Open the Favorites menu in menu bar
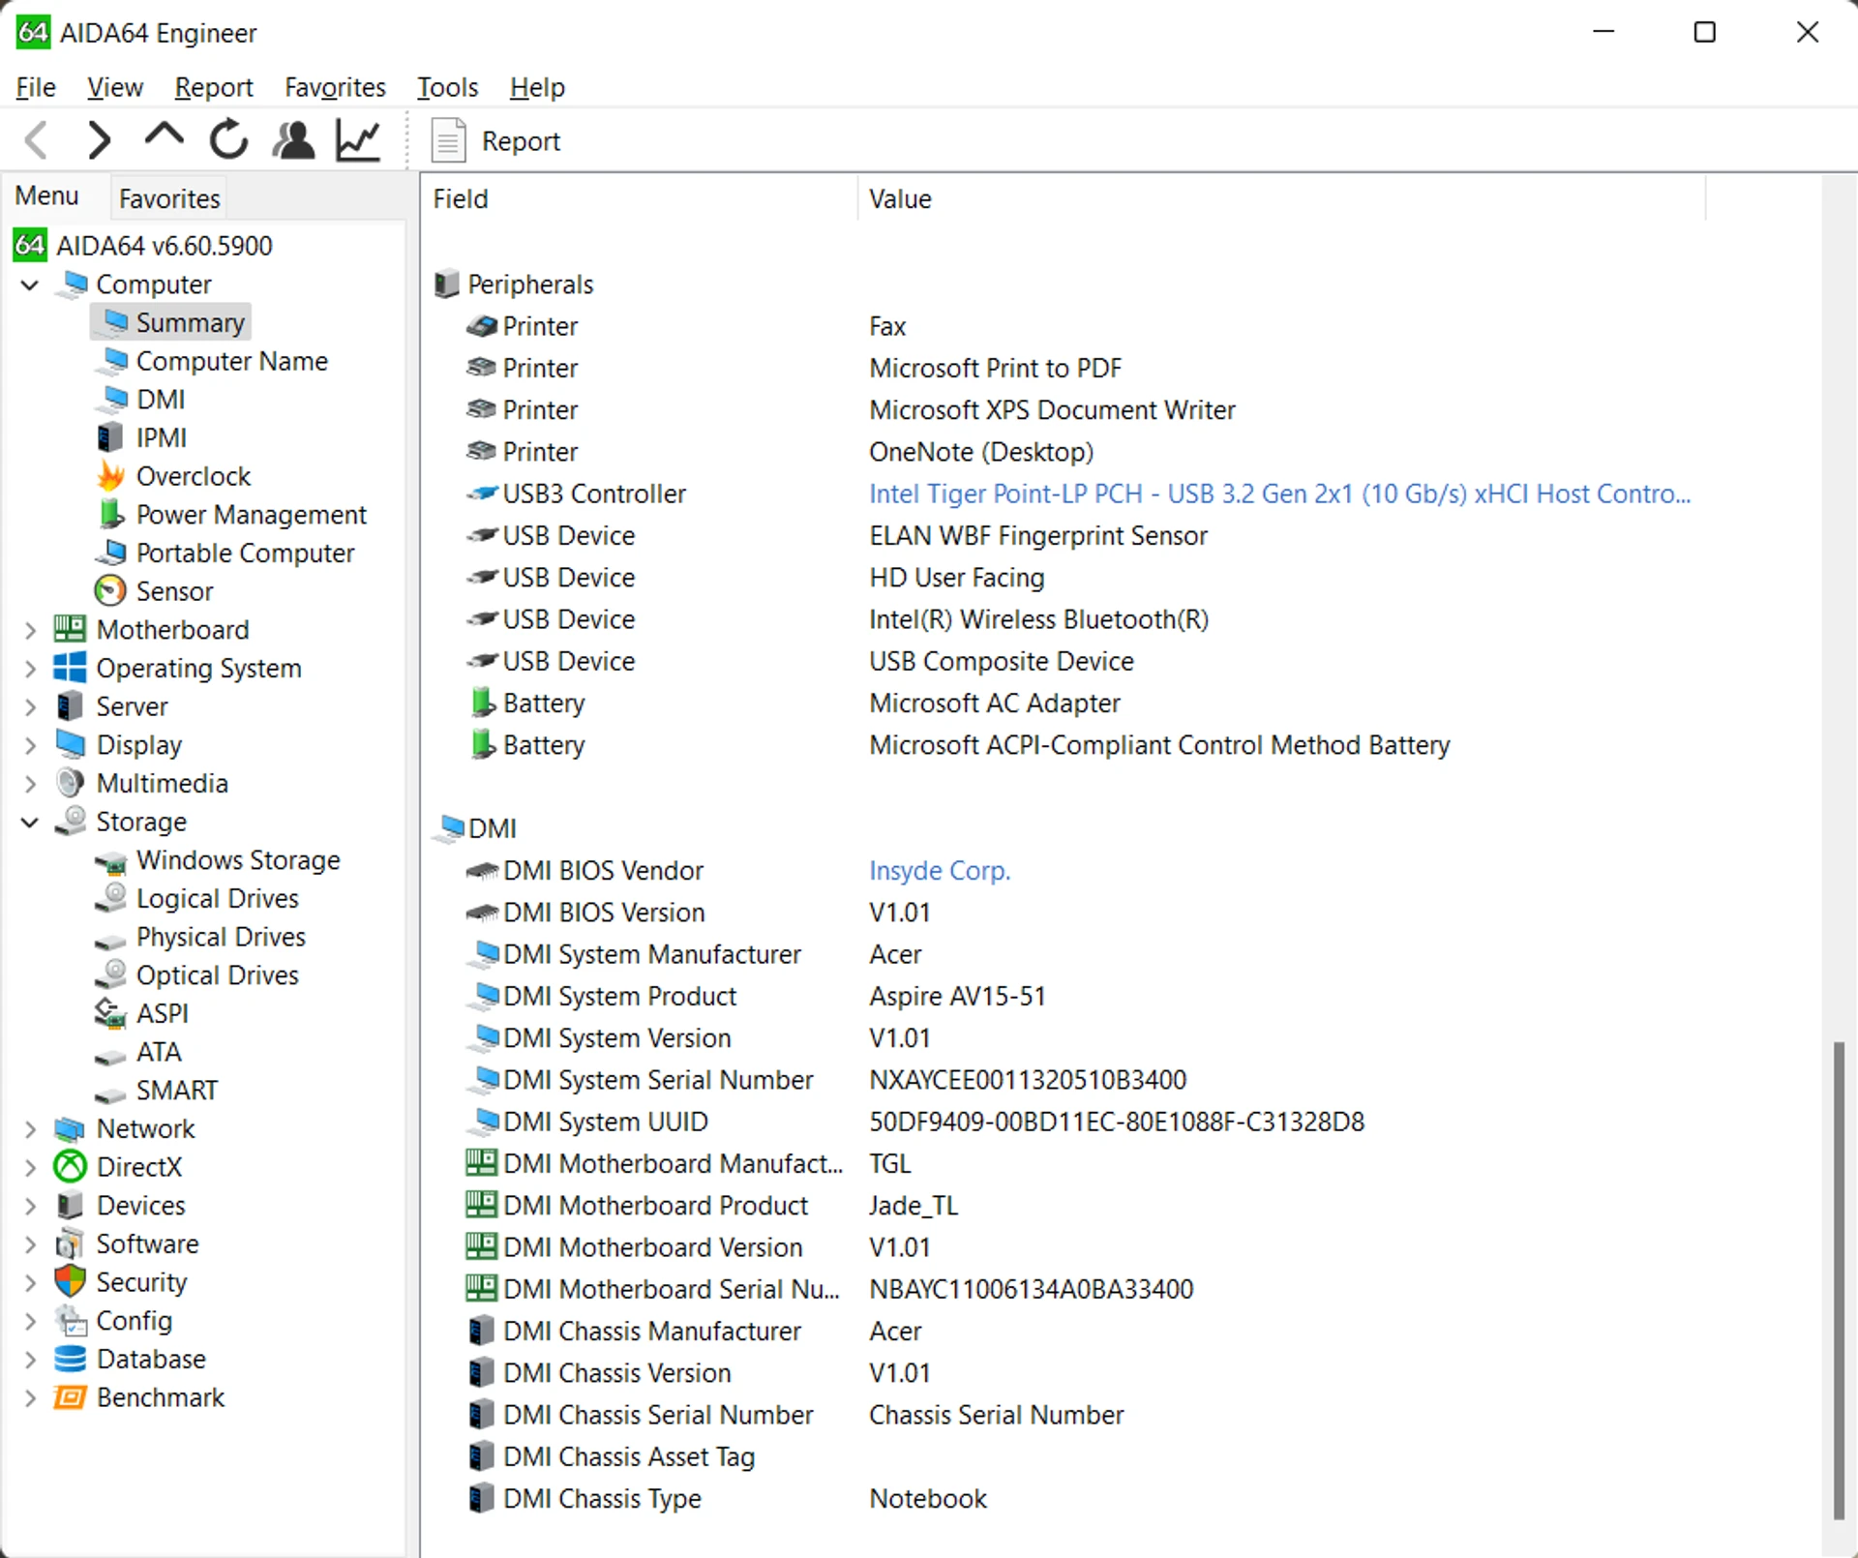The width and height of the screenshot is (1858, 1558). [x=335, y=87]
